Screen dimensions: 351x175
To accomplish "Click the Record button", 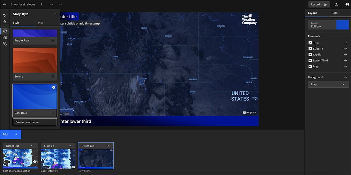I will pyautogui.click(x=319, y=4).
